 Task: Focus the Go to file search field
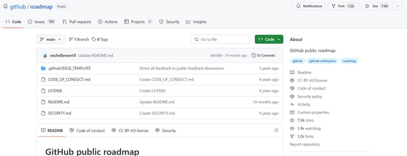pyautogui.click(x=221, y=39)
